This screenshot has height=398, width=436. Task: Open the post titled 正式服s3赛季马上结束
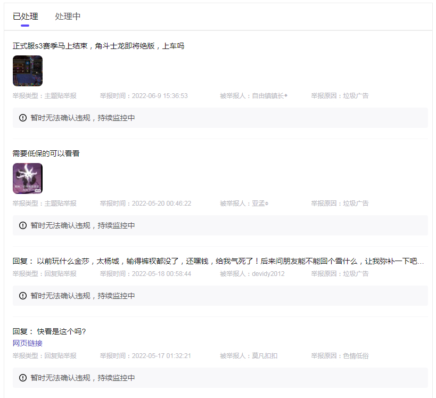(x=98, y=46)
